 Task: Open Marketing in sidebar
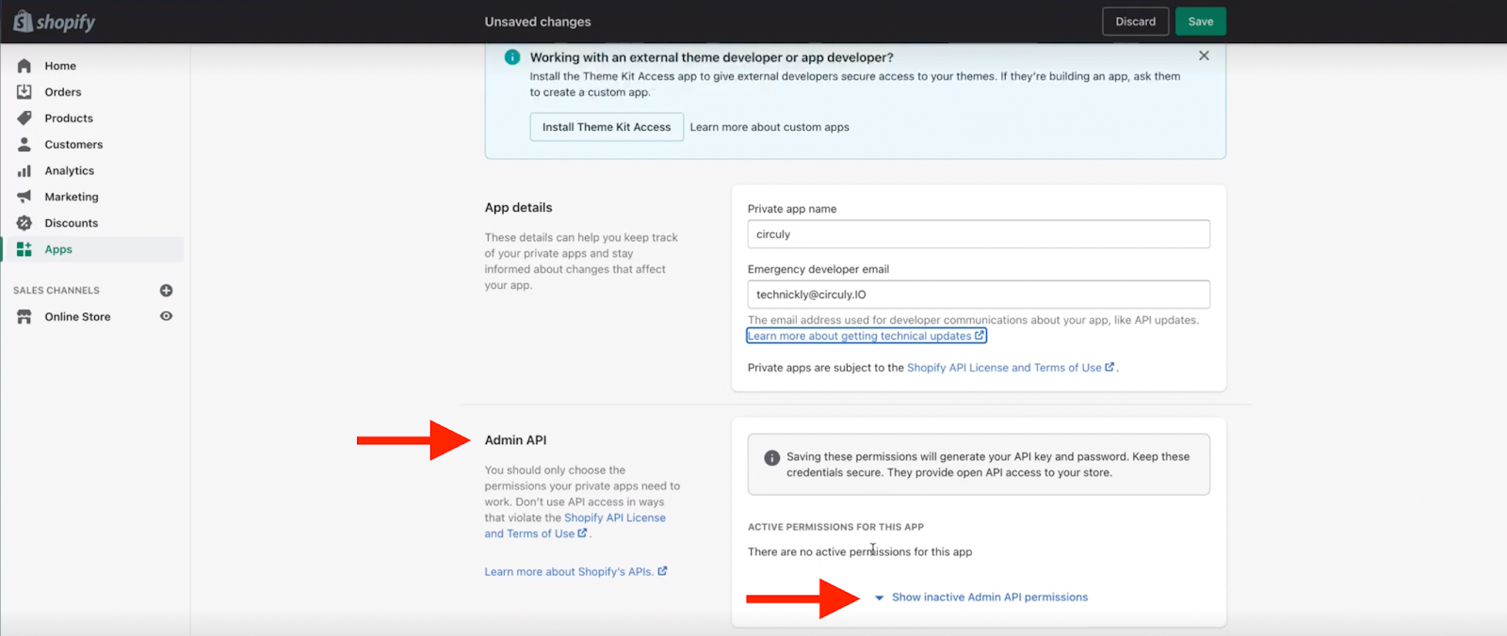72,197
